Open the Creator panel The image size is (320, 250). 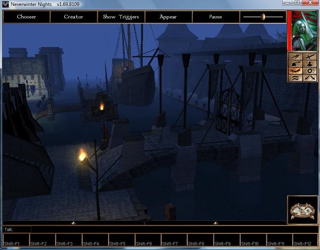[73, 17]
